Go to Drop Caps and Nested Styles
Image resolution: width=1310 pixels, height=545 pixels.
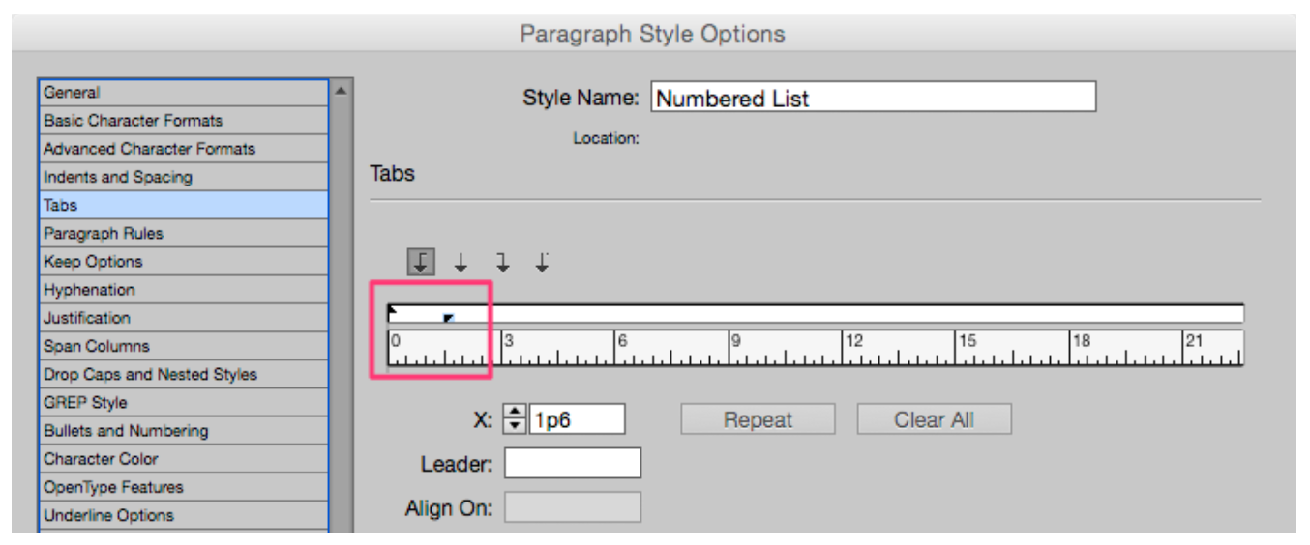click(x=184, y=374)
